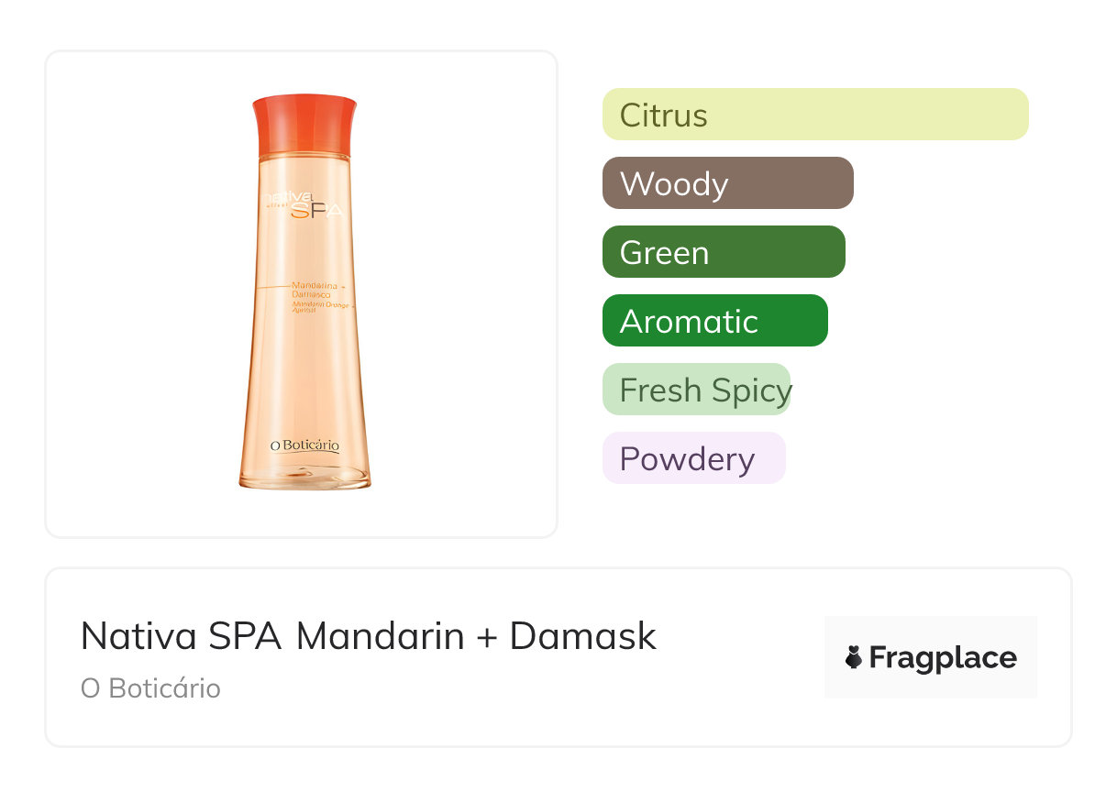Viewport: 1117px width, 792px height.
Task: Click the glass base of the bottle
Action: pyautogui.click(x=304, y=477)
